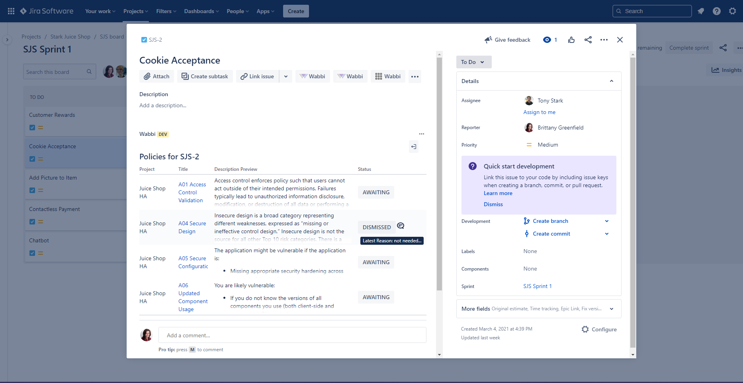Click Create subtask button

205,76
